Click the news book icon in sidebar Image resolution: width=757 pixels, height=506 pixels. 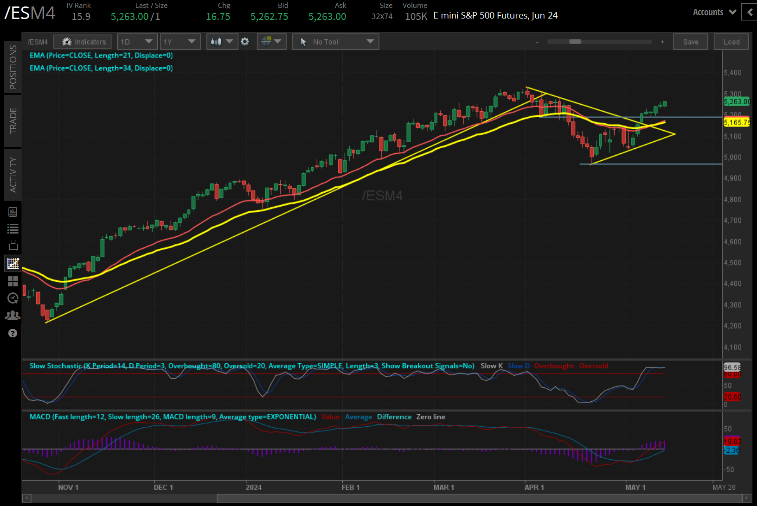click(13, 212)
